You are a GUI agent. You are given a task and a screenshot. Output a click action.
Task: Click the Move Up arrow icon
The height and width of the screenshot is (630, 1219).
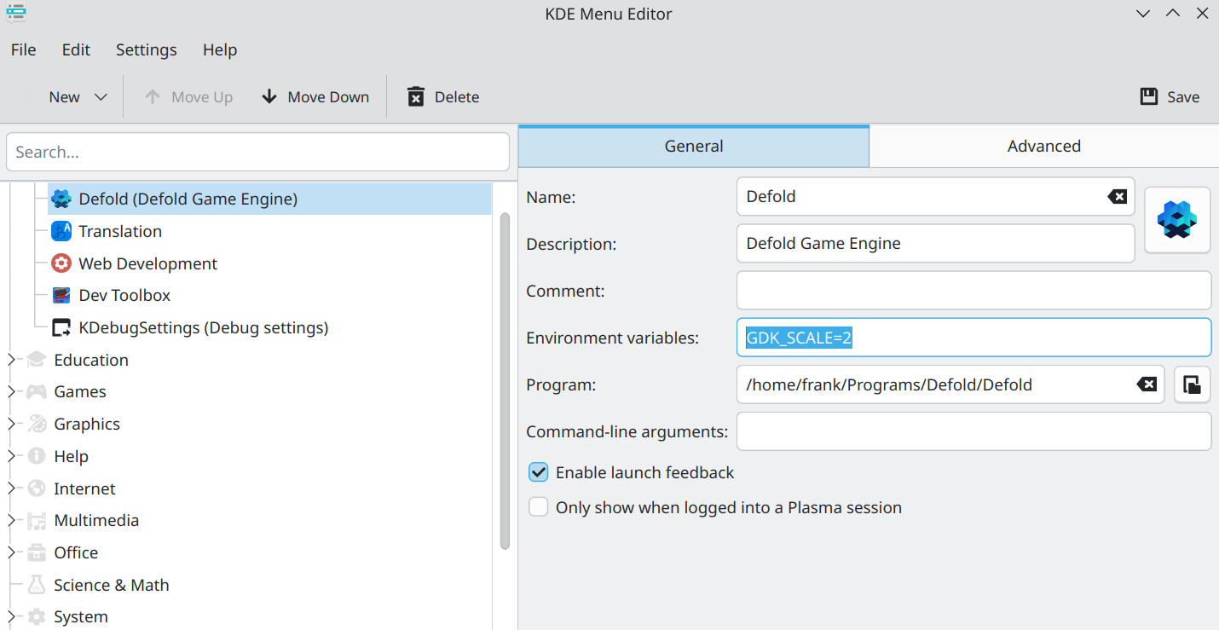153,96
